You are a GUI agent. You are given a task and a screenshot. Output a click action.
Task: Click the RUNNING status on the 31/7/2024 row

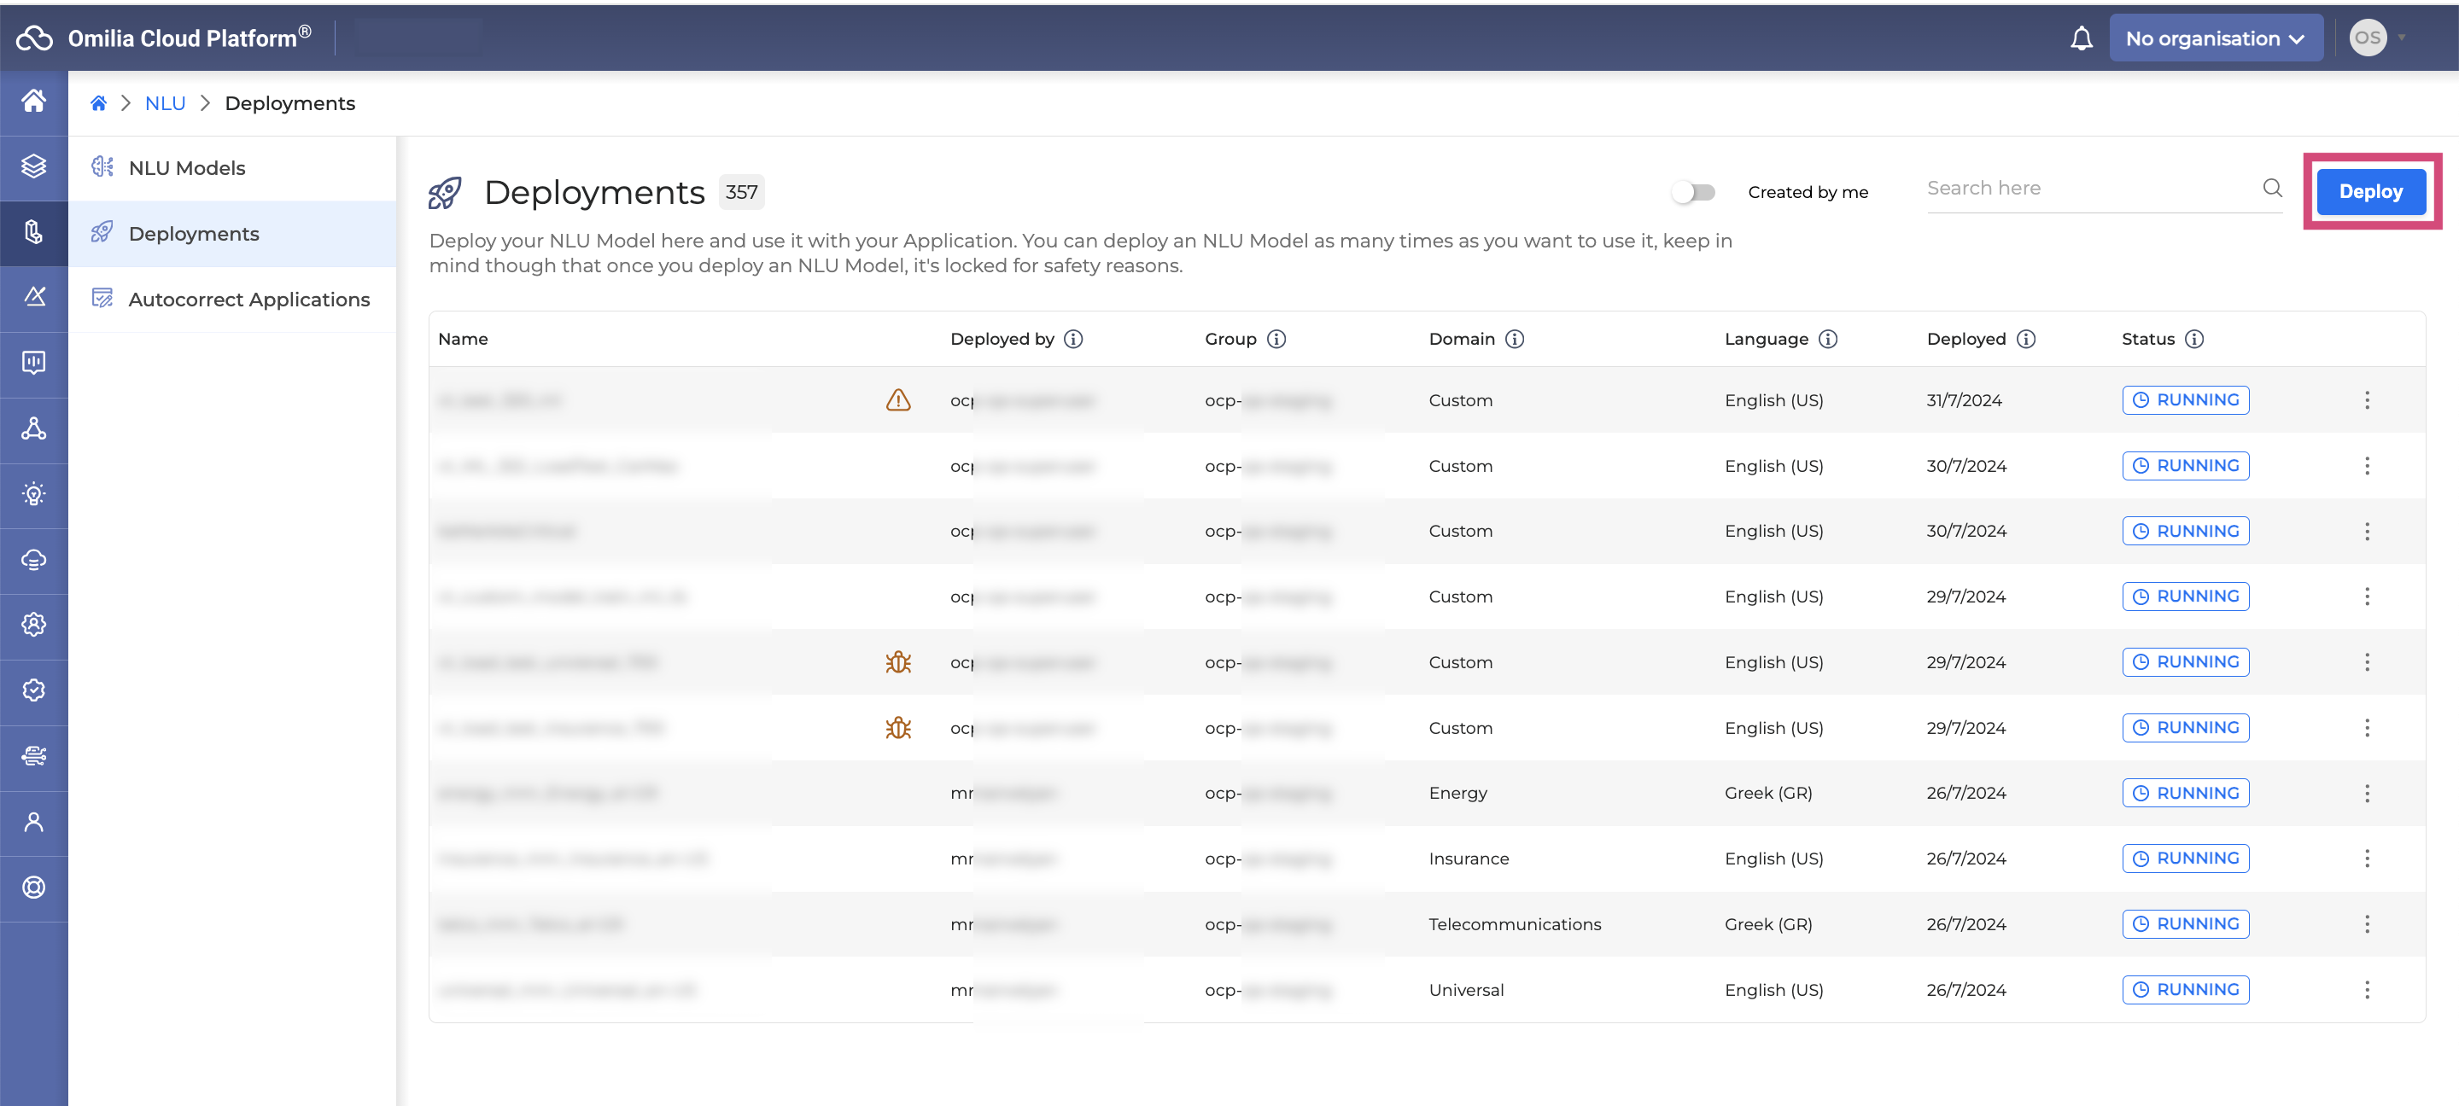pos(2185,400)
